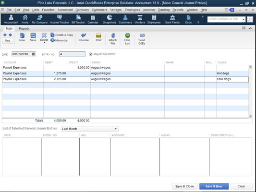Screen dimensions: 256x192
Task: Click the Print icon
Action: click(x=98, y=35)
